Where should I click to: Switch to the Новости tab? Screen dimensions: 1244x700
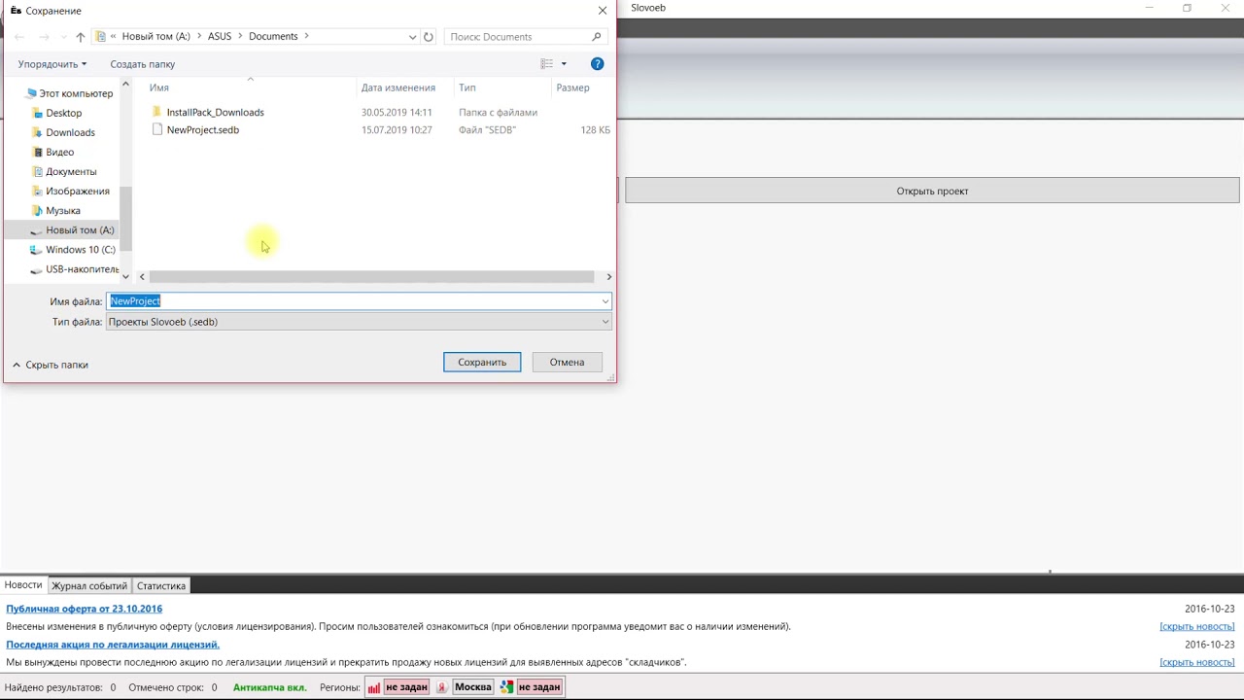[x=23, y=585]
